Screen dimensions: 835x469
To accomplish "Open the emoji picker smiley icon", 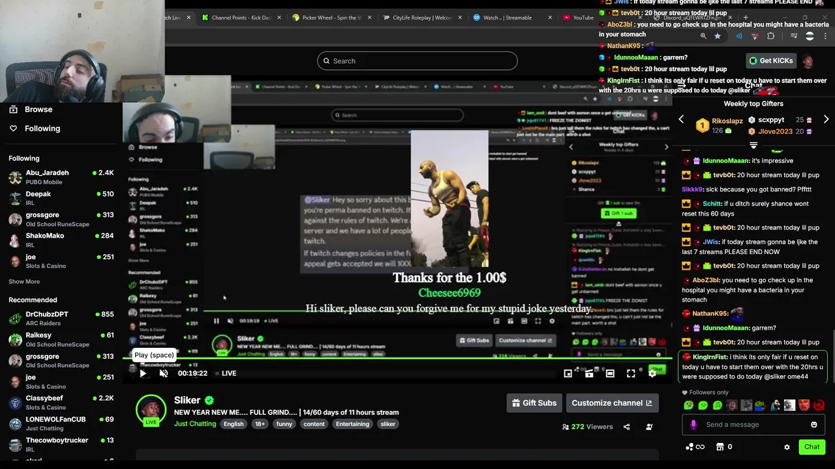I will point(813,425).
